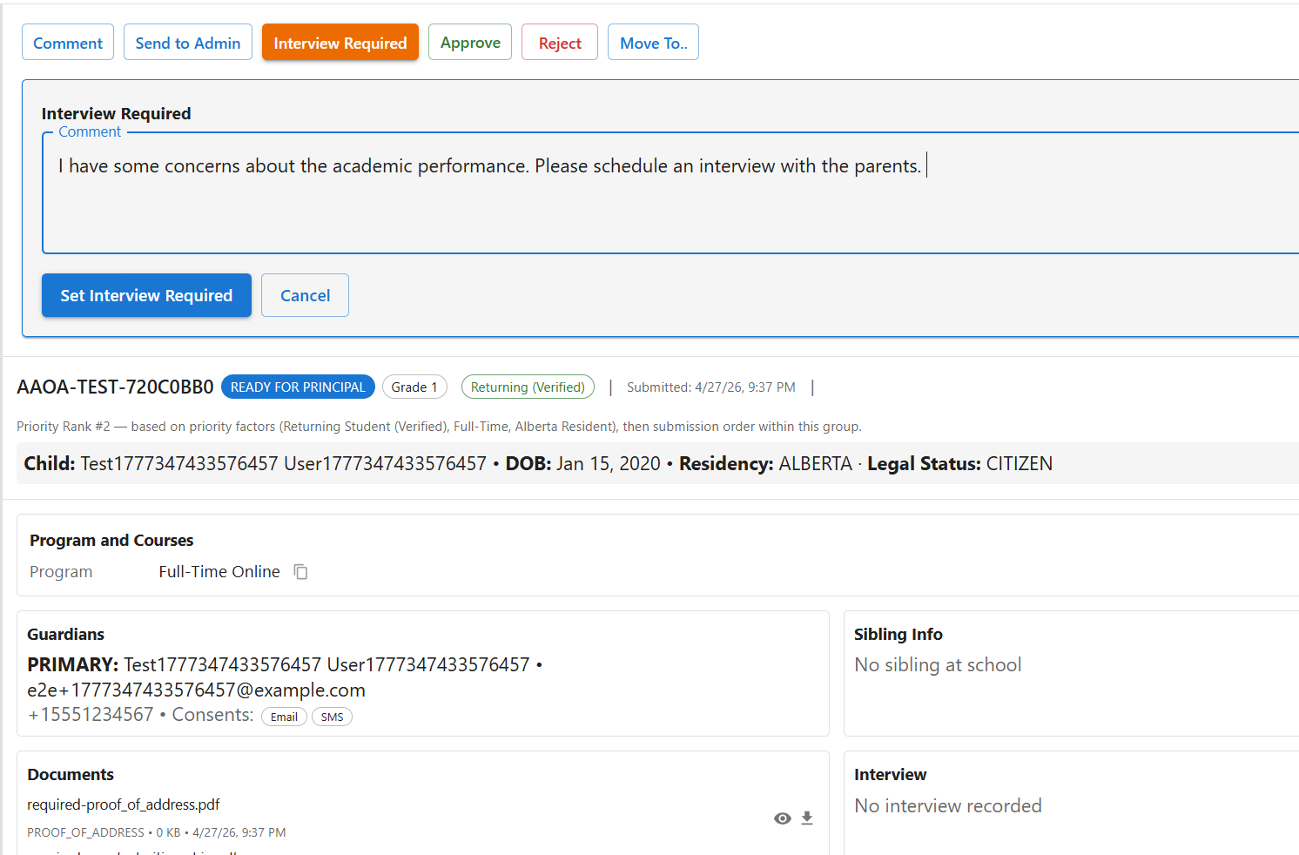1299x855 pixels.
Task: Click the PROOF_OF_ADDRESS • 0 KB metadata line
Action: click(157, 832)
